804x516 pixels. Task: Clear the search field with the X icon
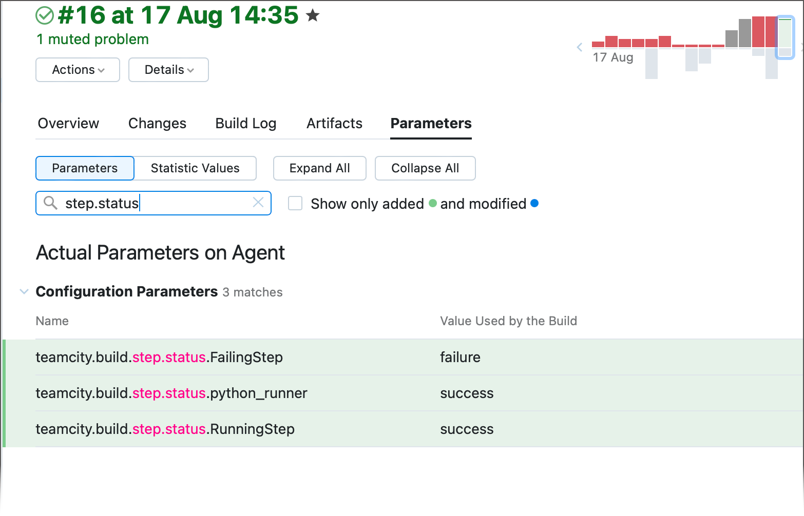pos(258,203)
